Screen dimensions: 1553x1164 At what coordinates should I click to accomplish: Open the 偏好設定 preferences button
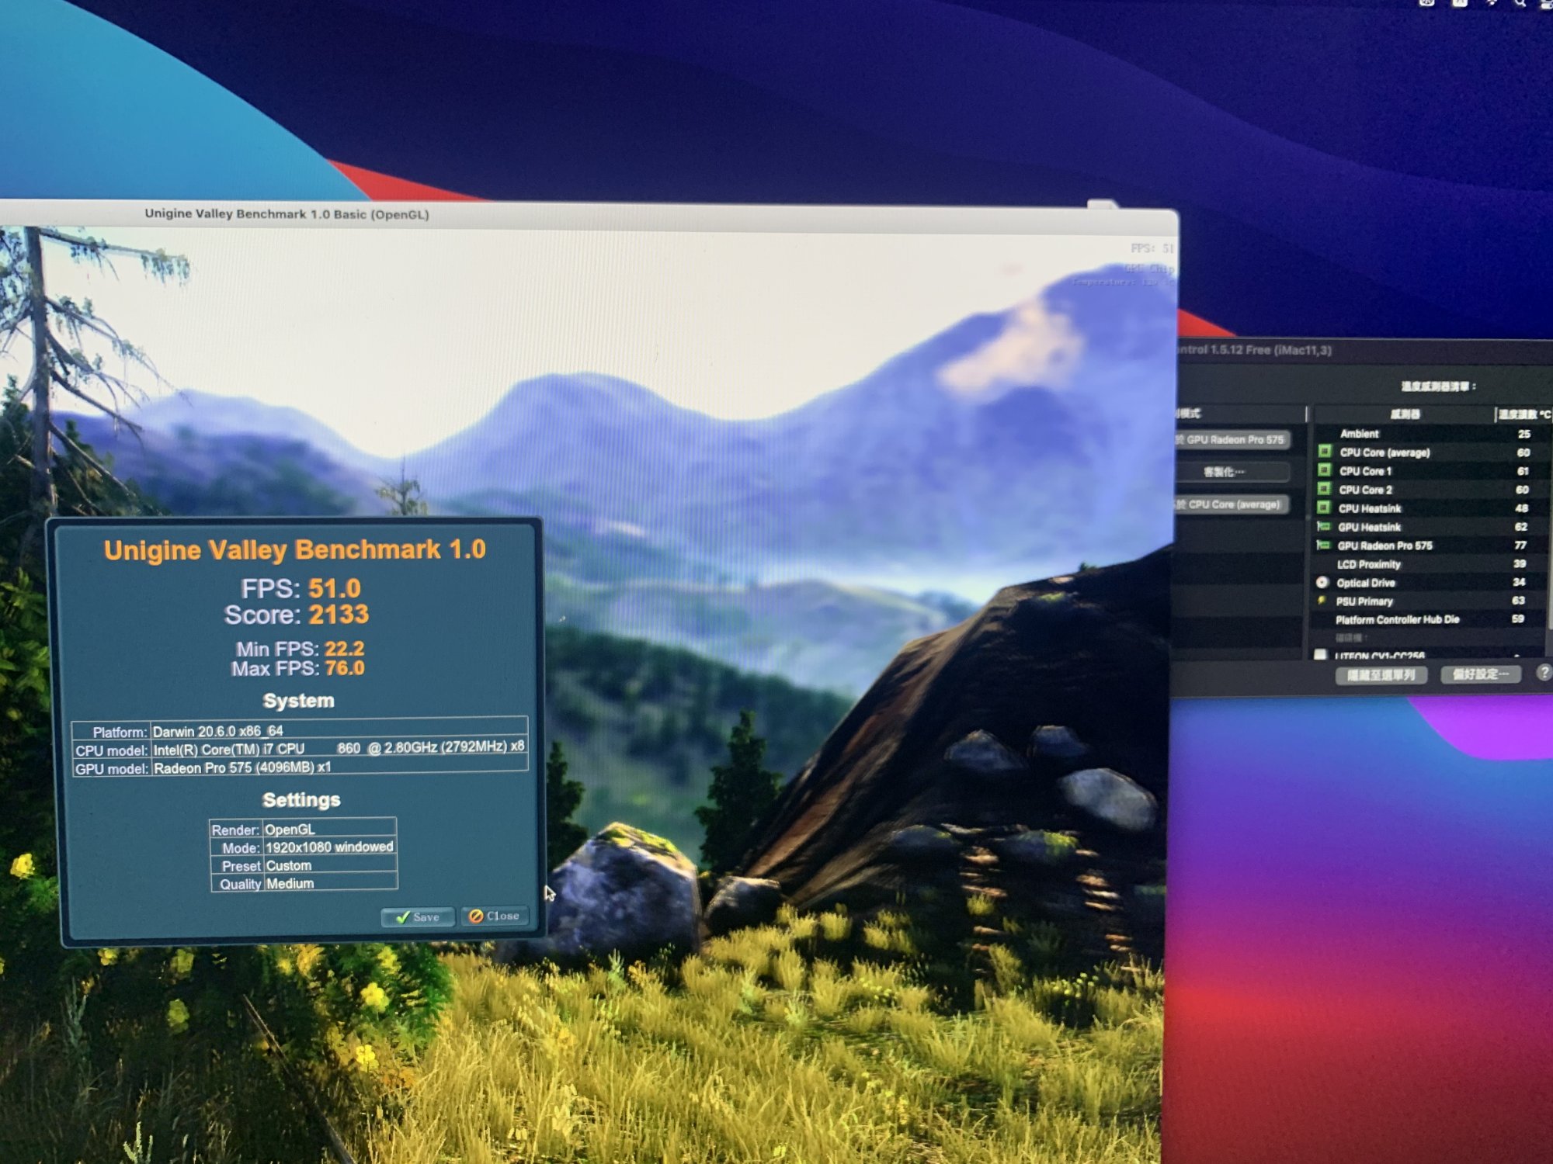[1480, 674]
